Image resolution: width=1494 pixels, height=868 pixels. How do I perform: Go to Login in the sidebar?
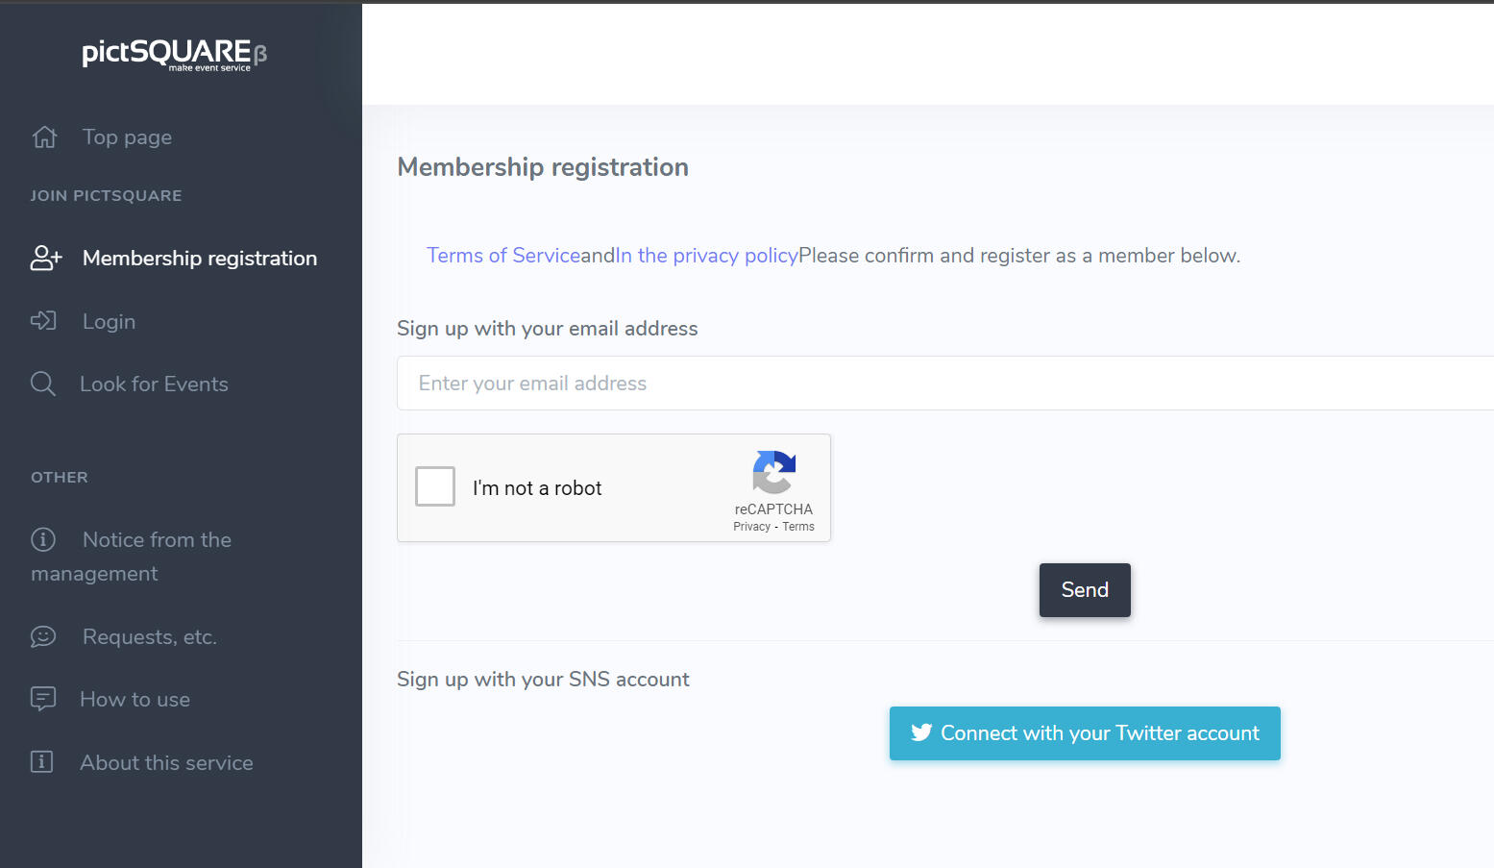pos(109,322)
